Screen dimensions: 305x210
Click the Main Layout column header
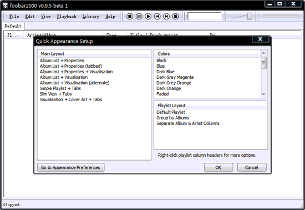point(94,54)
